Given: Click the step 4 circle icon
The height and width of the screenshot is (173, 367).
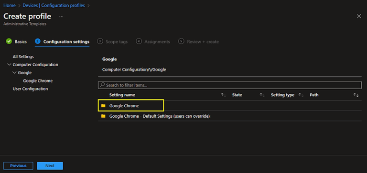Looking at the screenshot, I should click(139, 41).
